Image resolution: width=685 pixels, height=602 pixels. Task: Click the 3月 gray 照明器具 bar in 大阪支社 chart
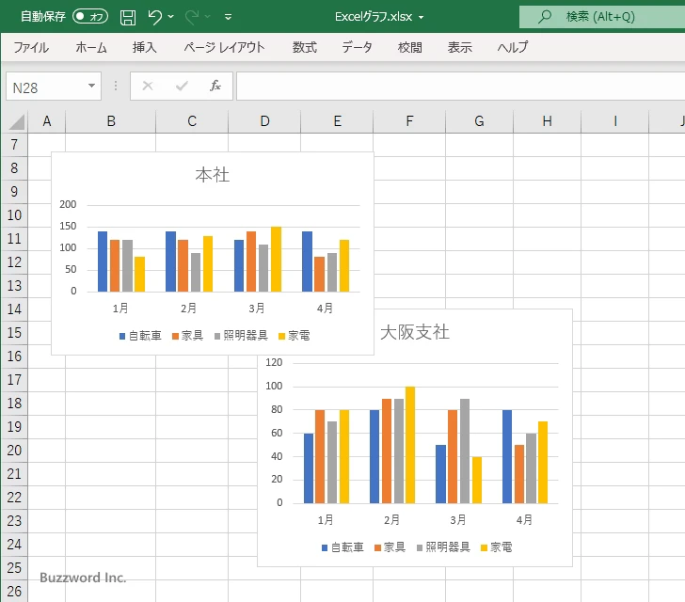point(465,451)
